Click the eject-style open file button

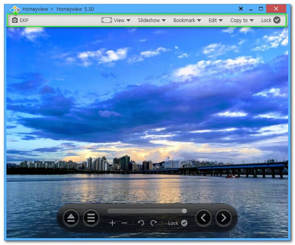[71, 218]
